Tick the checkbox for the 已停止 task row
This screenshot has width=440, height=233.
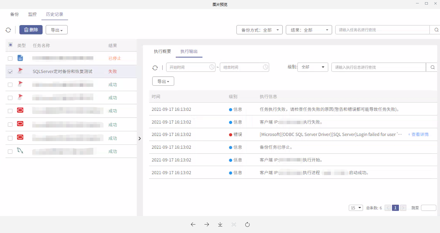coord(10,59)
